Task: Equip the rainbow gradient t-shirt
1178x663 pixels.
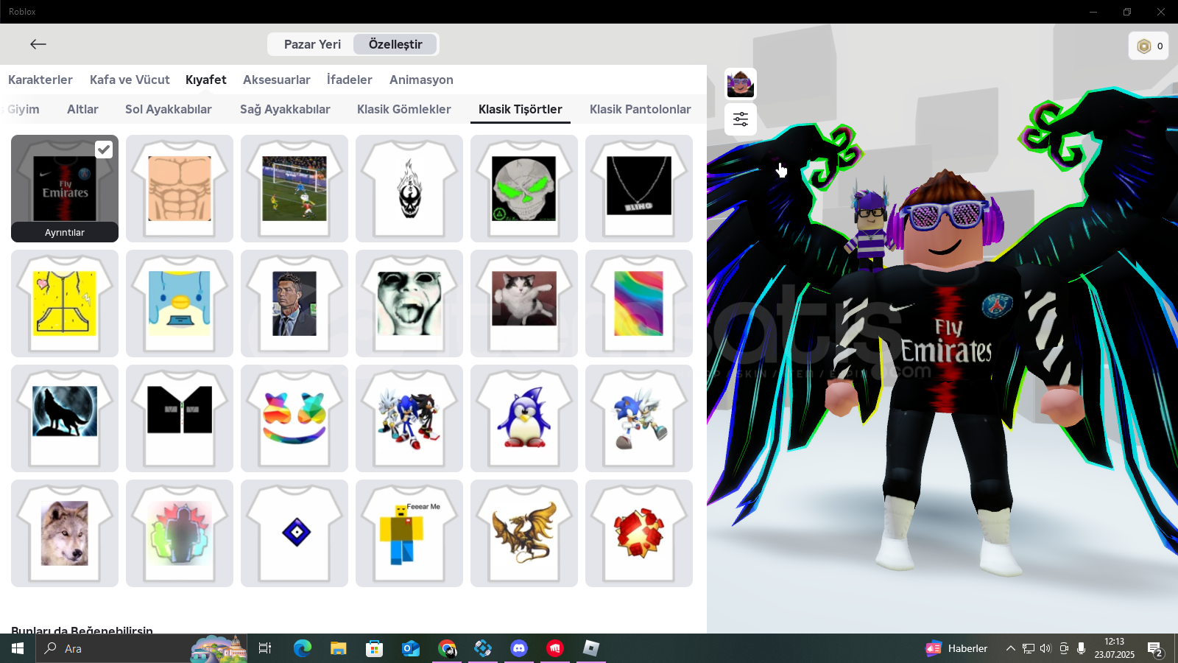Action: 639,304
